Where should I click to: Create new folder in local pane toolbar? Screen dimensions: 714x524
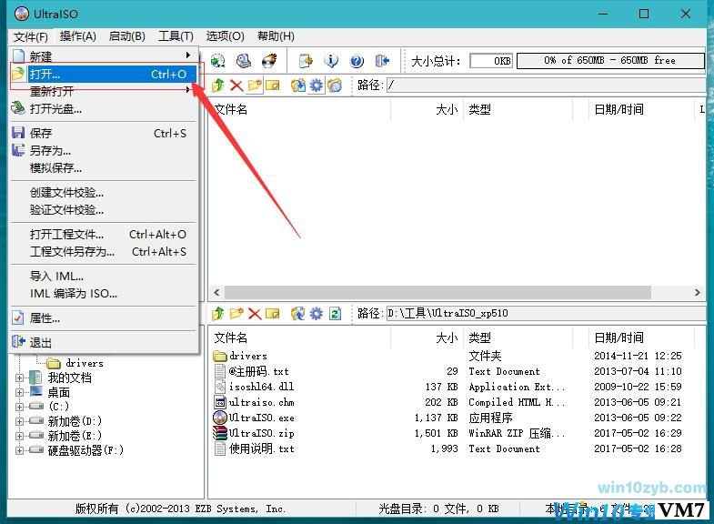tap(236, 313)
